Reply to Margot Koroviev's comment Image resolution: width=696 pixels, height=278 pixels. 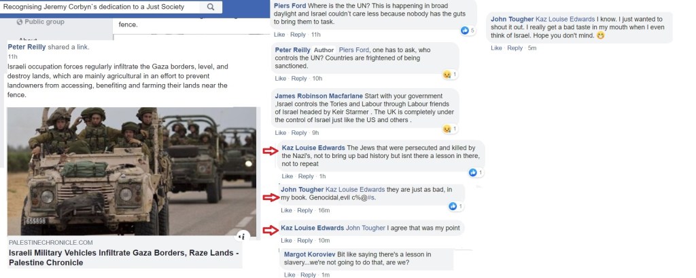point(308,275)
